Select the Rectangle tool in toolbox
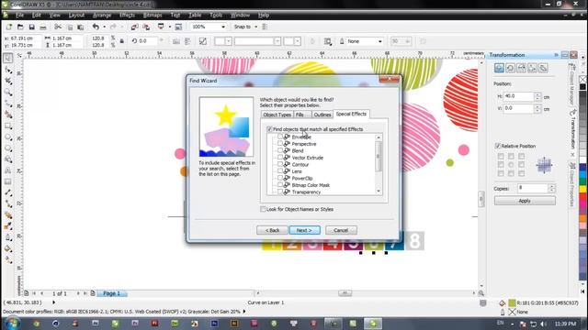Image resolution: width=588 pixels, height=330 pixels. tap(8, 126)
